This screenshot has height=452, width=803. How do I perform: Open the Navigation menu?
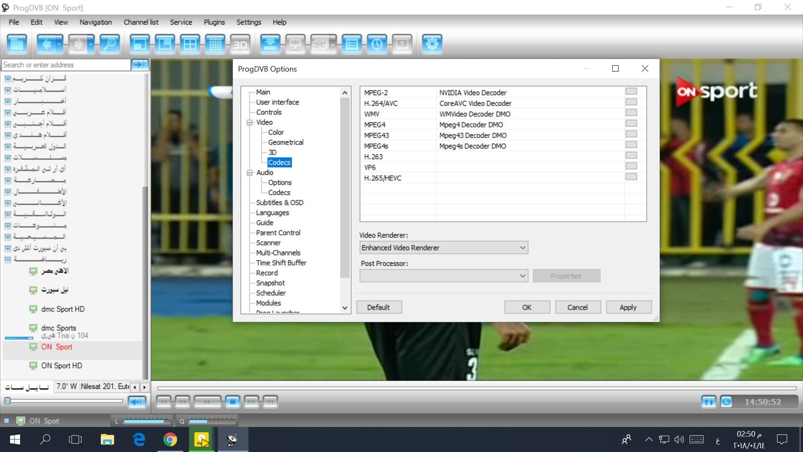[96, 22]
